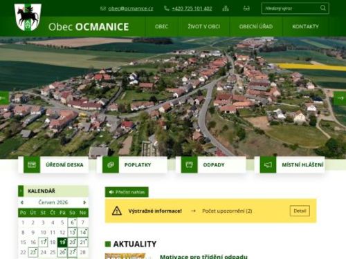The height and width of the screenshot is (259, 346).
Task: Click the email envelope icon
Action: [x=103, y=8]
